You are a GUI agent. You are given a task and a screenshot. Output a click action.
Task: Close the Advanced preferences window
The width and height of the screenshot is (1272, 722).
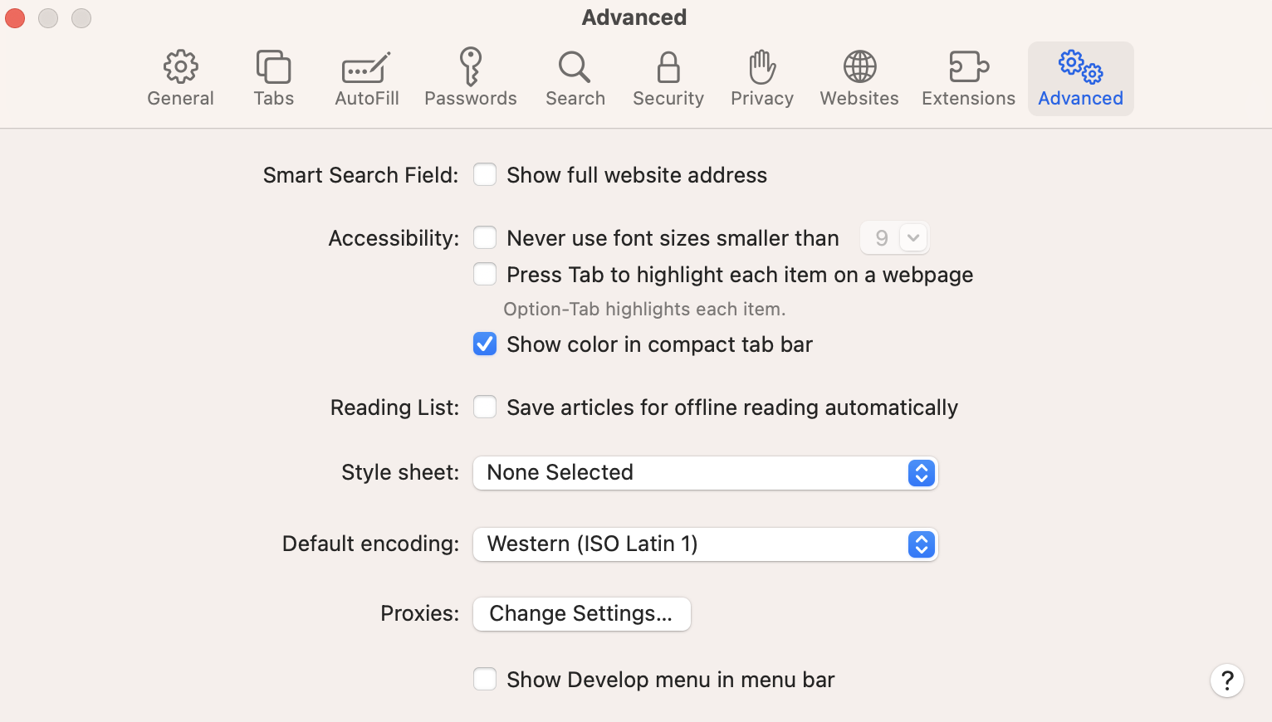point(15,17)
